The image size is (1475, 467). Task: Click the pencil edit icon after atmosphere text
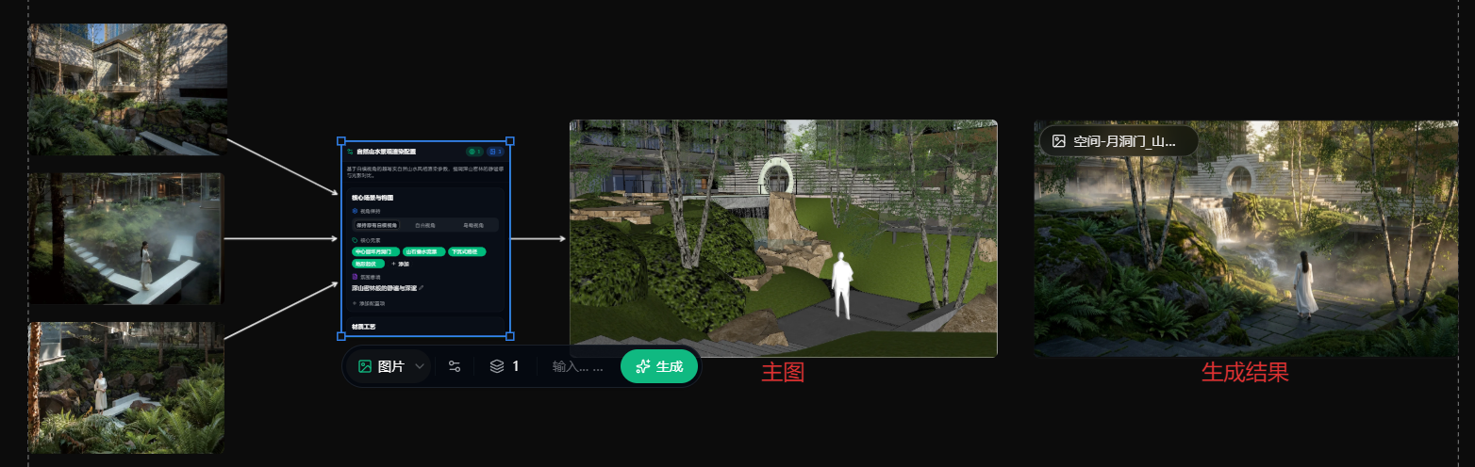[x=422, y=287]
